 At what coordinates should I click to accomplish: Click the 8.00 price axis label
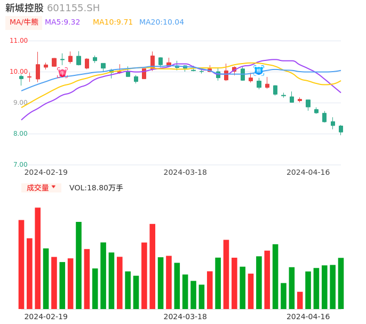[x=20, y=134]
